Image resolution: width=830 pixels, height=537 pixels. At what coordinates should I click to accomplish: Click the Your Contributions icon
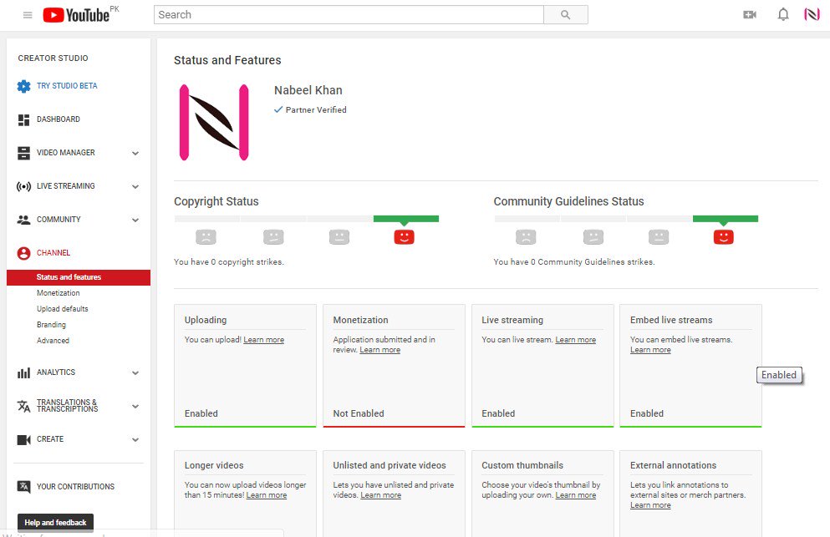[23, 487]
